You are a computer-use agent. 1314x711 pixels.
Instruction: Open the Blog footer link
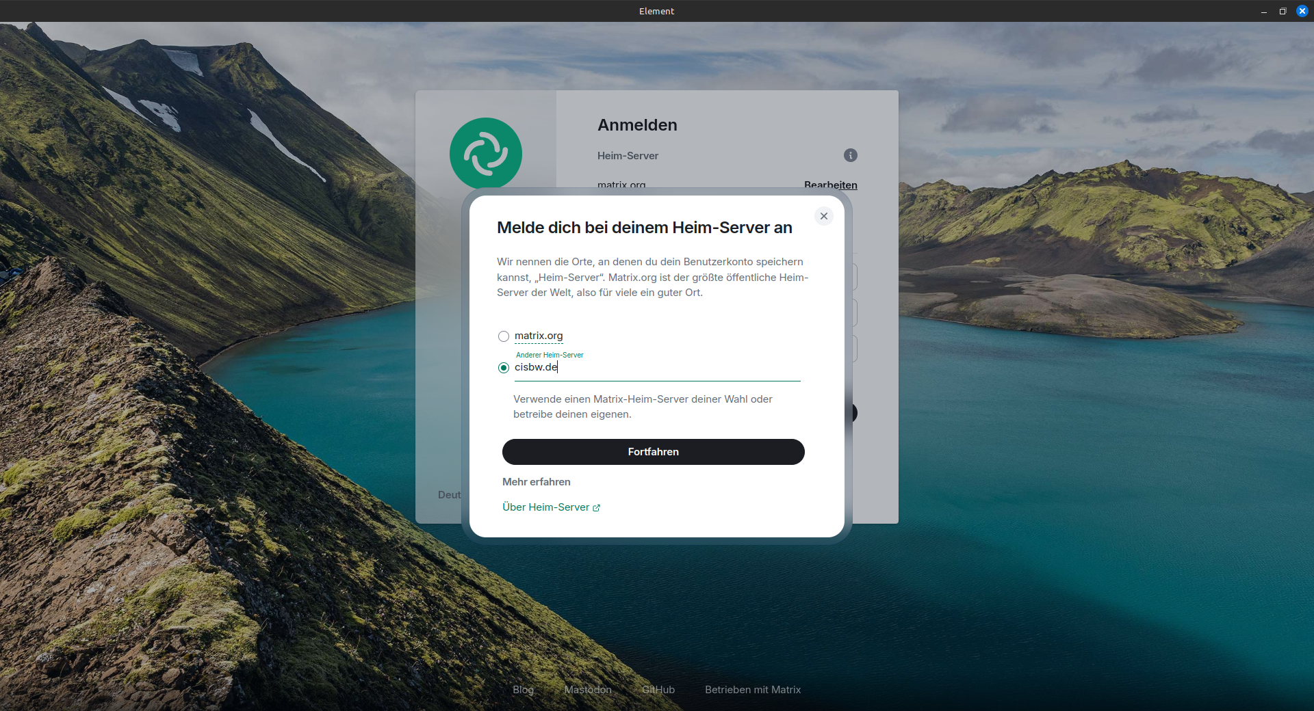[523, 690]
